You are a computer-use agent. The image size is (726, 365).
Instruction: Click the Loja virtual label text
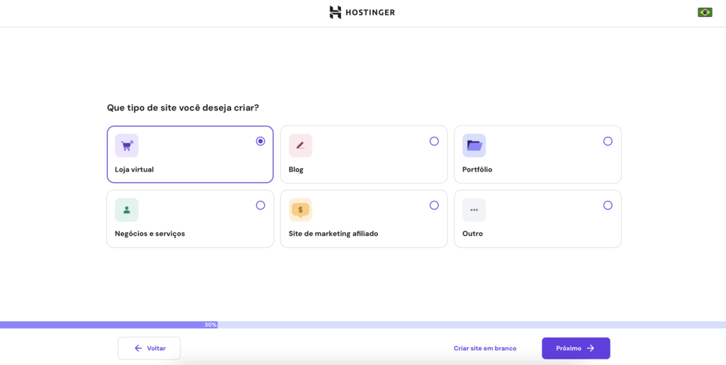point(134,170)
